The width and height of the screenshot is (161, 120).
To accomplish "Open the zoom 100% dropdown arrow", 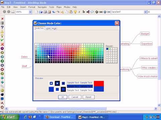I will tap(31, 12).
